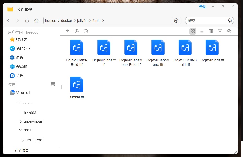Refresh the current folder view
Viewport: 243px width, 157px height.
coord(27,21)
